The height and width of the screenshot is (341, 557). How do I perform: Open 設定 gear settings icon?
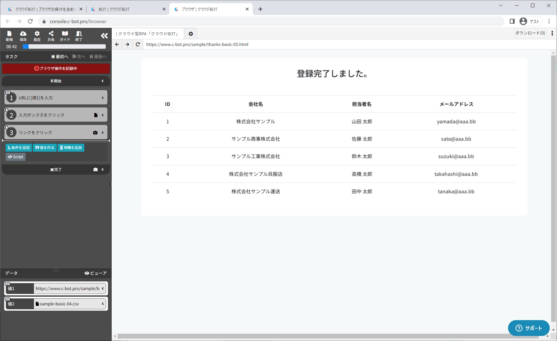pyautogui.click(x=37, y=36)
